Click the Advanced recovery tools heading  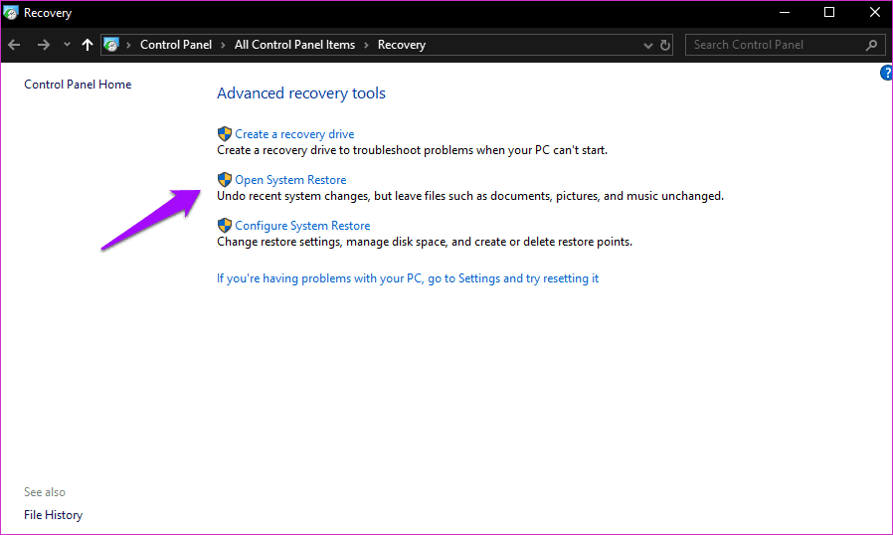[x=301, y=92]
